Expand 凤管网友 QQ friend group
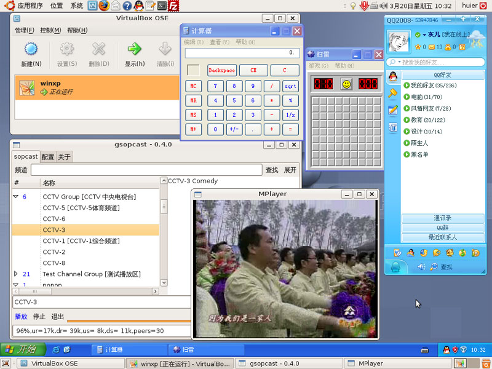The image size is (492, 369). click(x=407, y=109)
